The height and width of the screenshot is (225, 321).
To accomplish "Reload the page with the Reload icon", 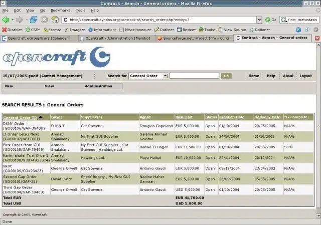I will click(x=34, y=20).
